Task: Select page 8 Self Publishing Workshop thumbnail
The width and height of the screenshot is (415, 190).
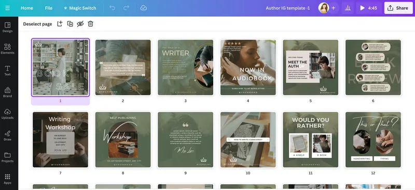Action: 123,140
